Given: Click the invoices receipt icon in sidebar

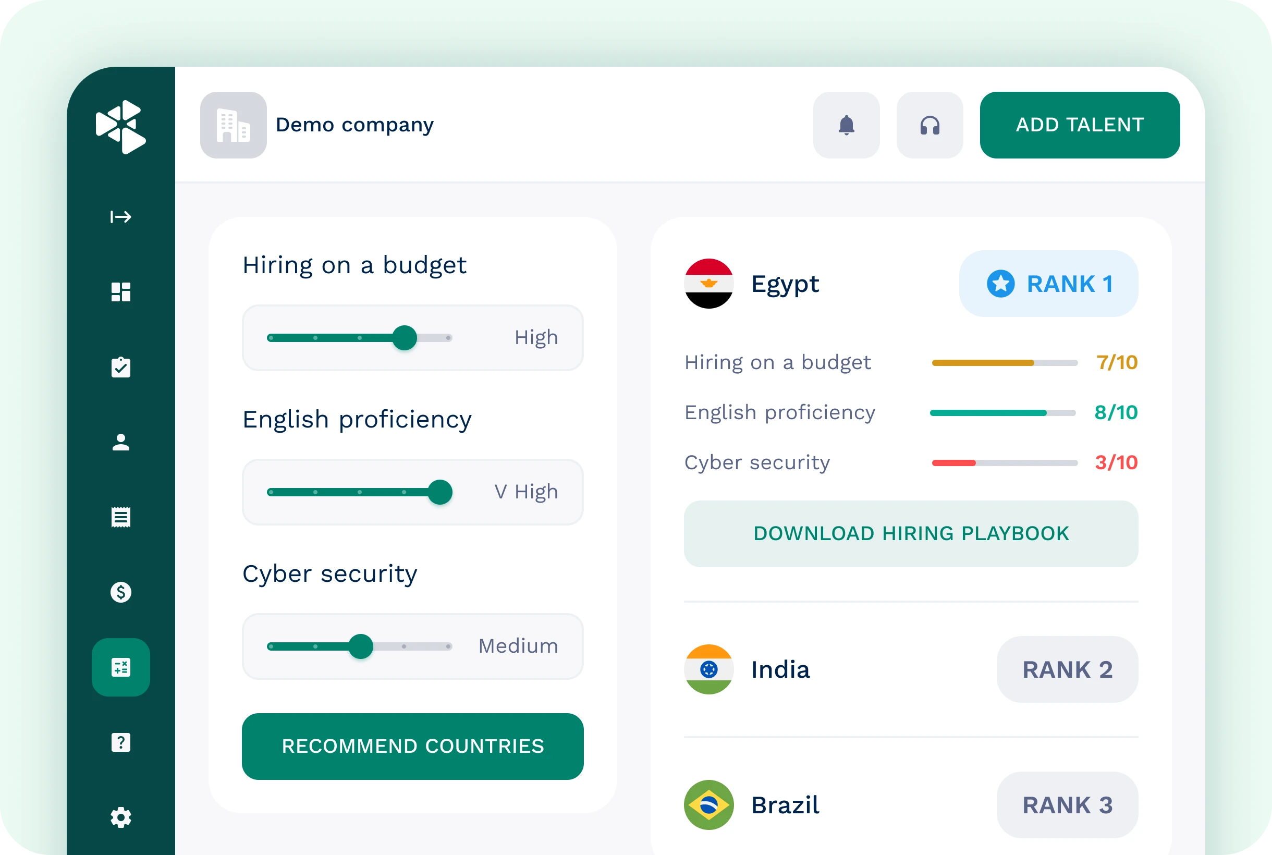Looking at the screenshot, I should pos(121,517).
